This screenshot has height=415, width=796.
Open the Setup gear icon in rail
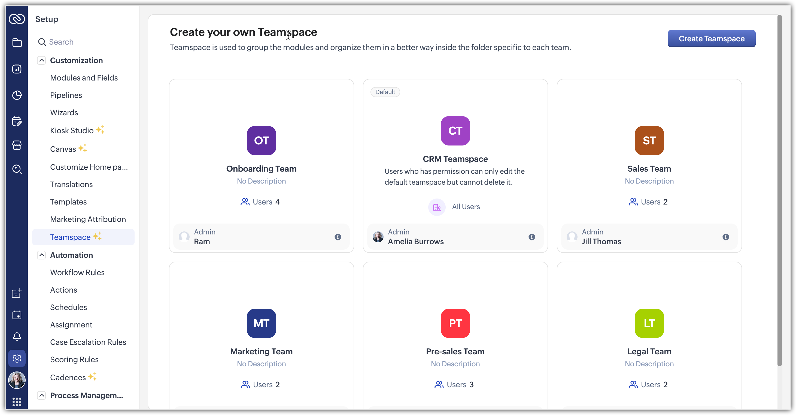tap(17, 358)
